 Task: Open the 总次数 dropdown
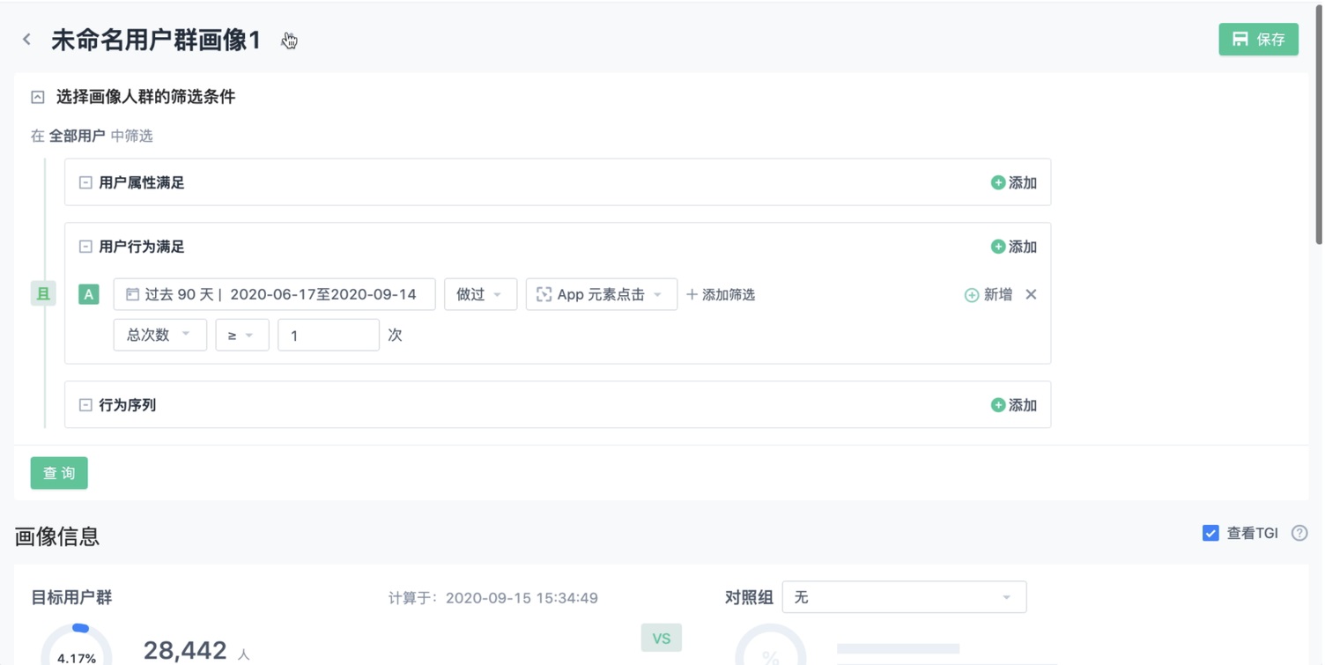(x=159, y=335)
